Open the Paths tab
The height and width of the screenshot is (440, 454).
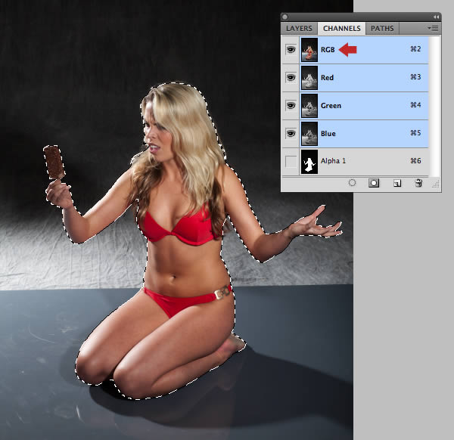(x=382, y=28)
